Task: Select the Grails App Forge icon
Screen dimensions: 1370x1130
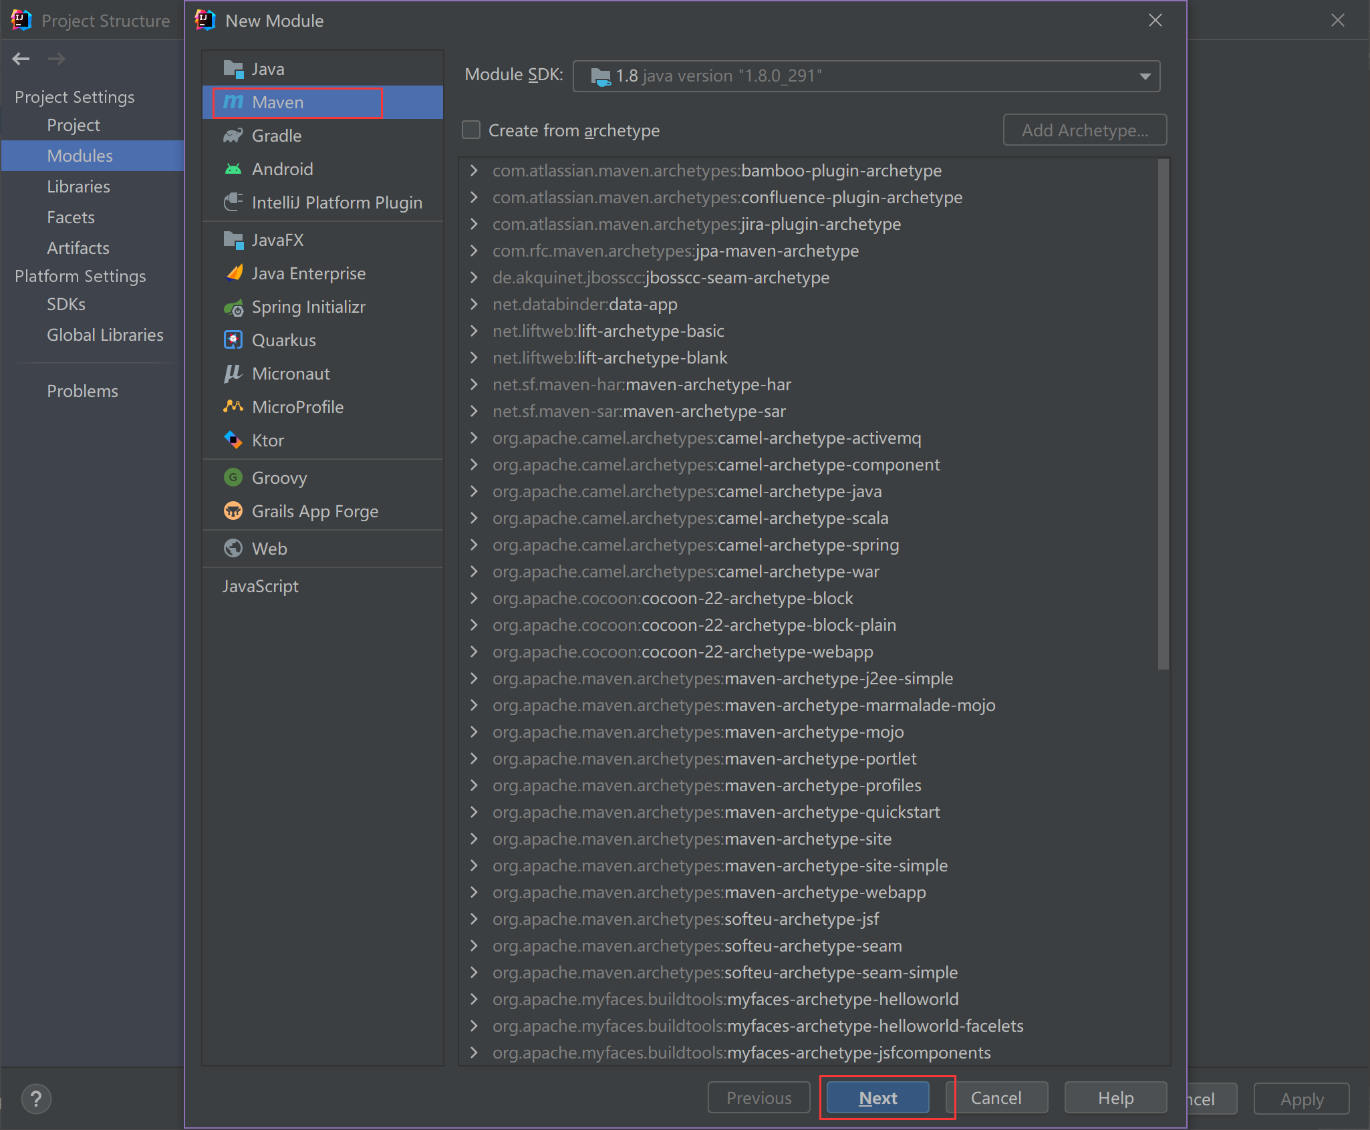Action: tap(233, 511)
